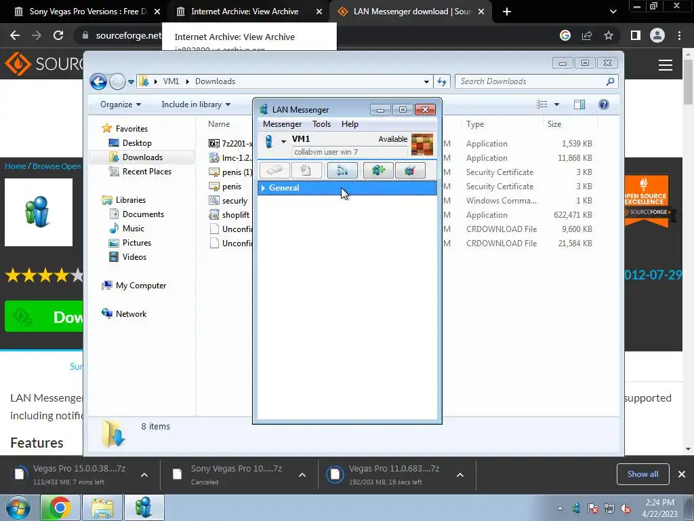Screen dimensions: 694x521
Task: Close the Chrome downloads shelf
Action: [682, 474]
